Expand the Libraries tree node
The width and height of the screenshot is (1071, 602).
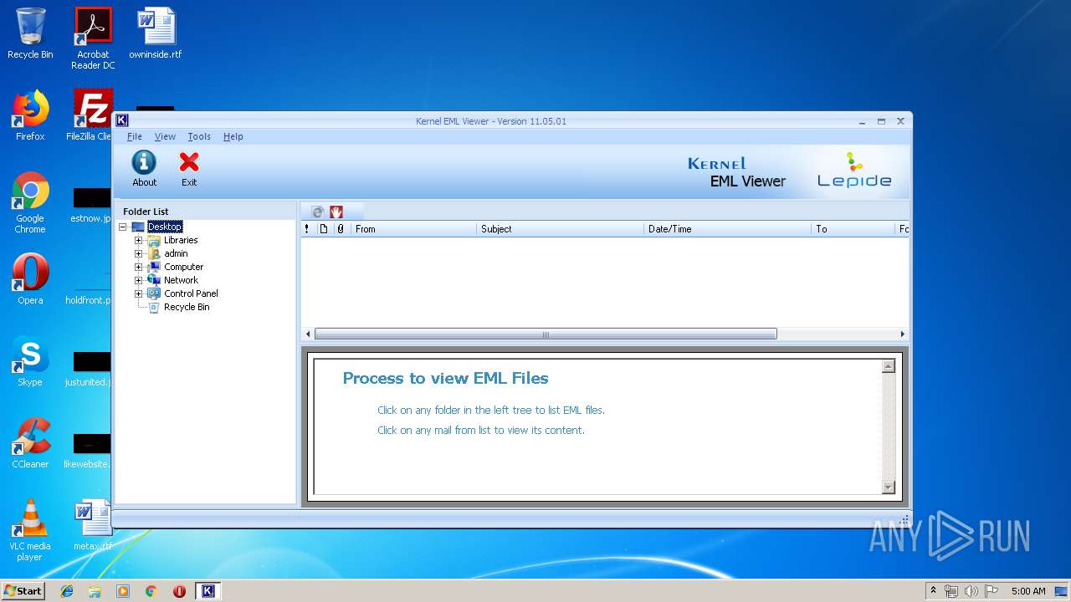(x=139, y=240)
